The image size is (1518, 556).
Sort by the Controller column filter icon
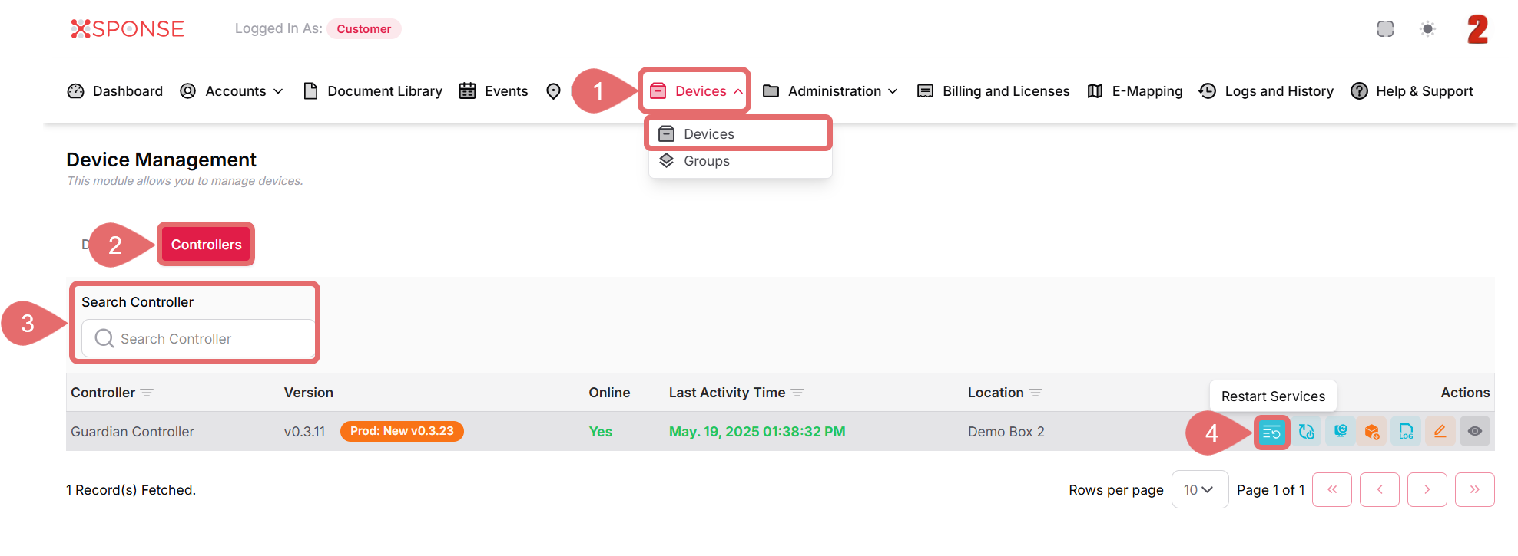147,393
